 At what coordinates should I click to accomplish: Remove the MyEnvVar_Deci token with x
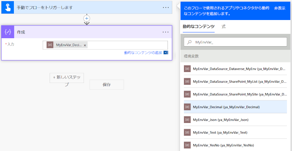(85, 45)
